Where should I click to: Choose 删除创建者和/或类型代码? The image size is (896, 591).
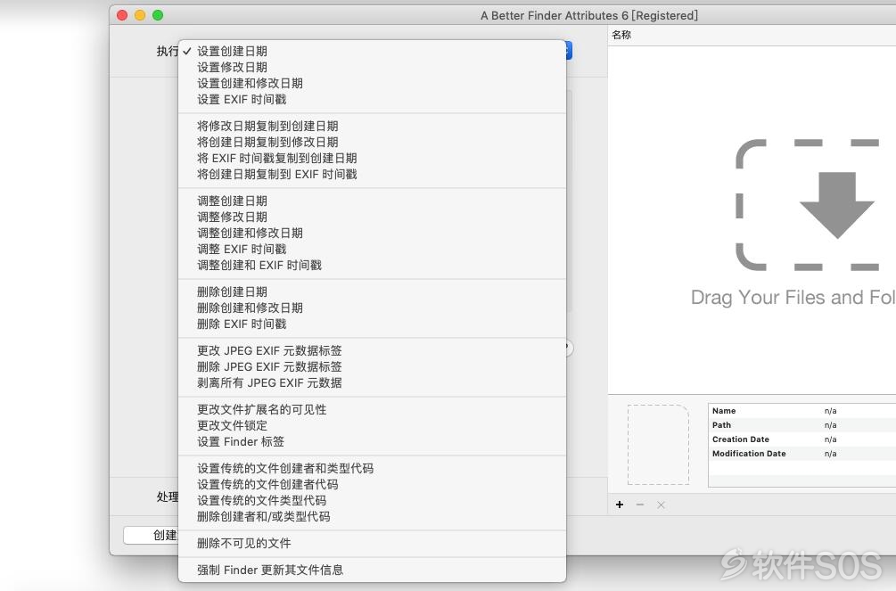pos(372,516)
